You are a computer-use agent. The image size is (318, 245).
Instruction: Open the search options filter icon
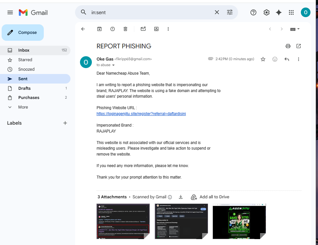[x=229, y=12]
